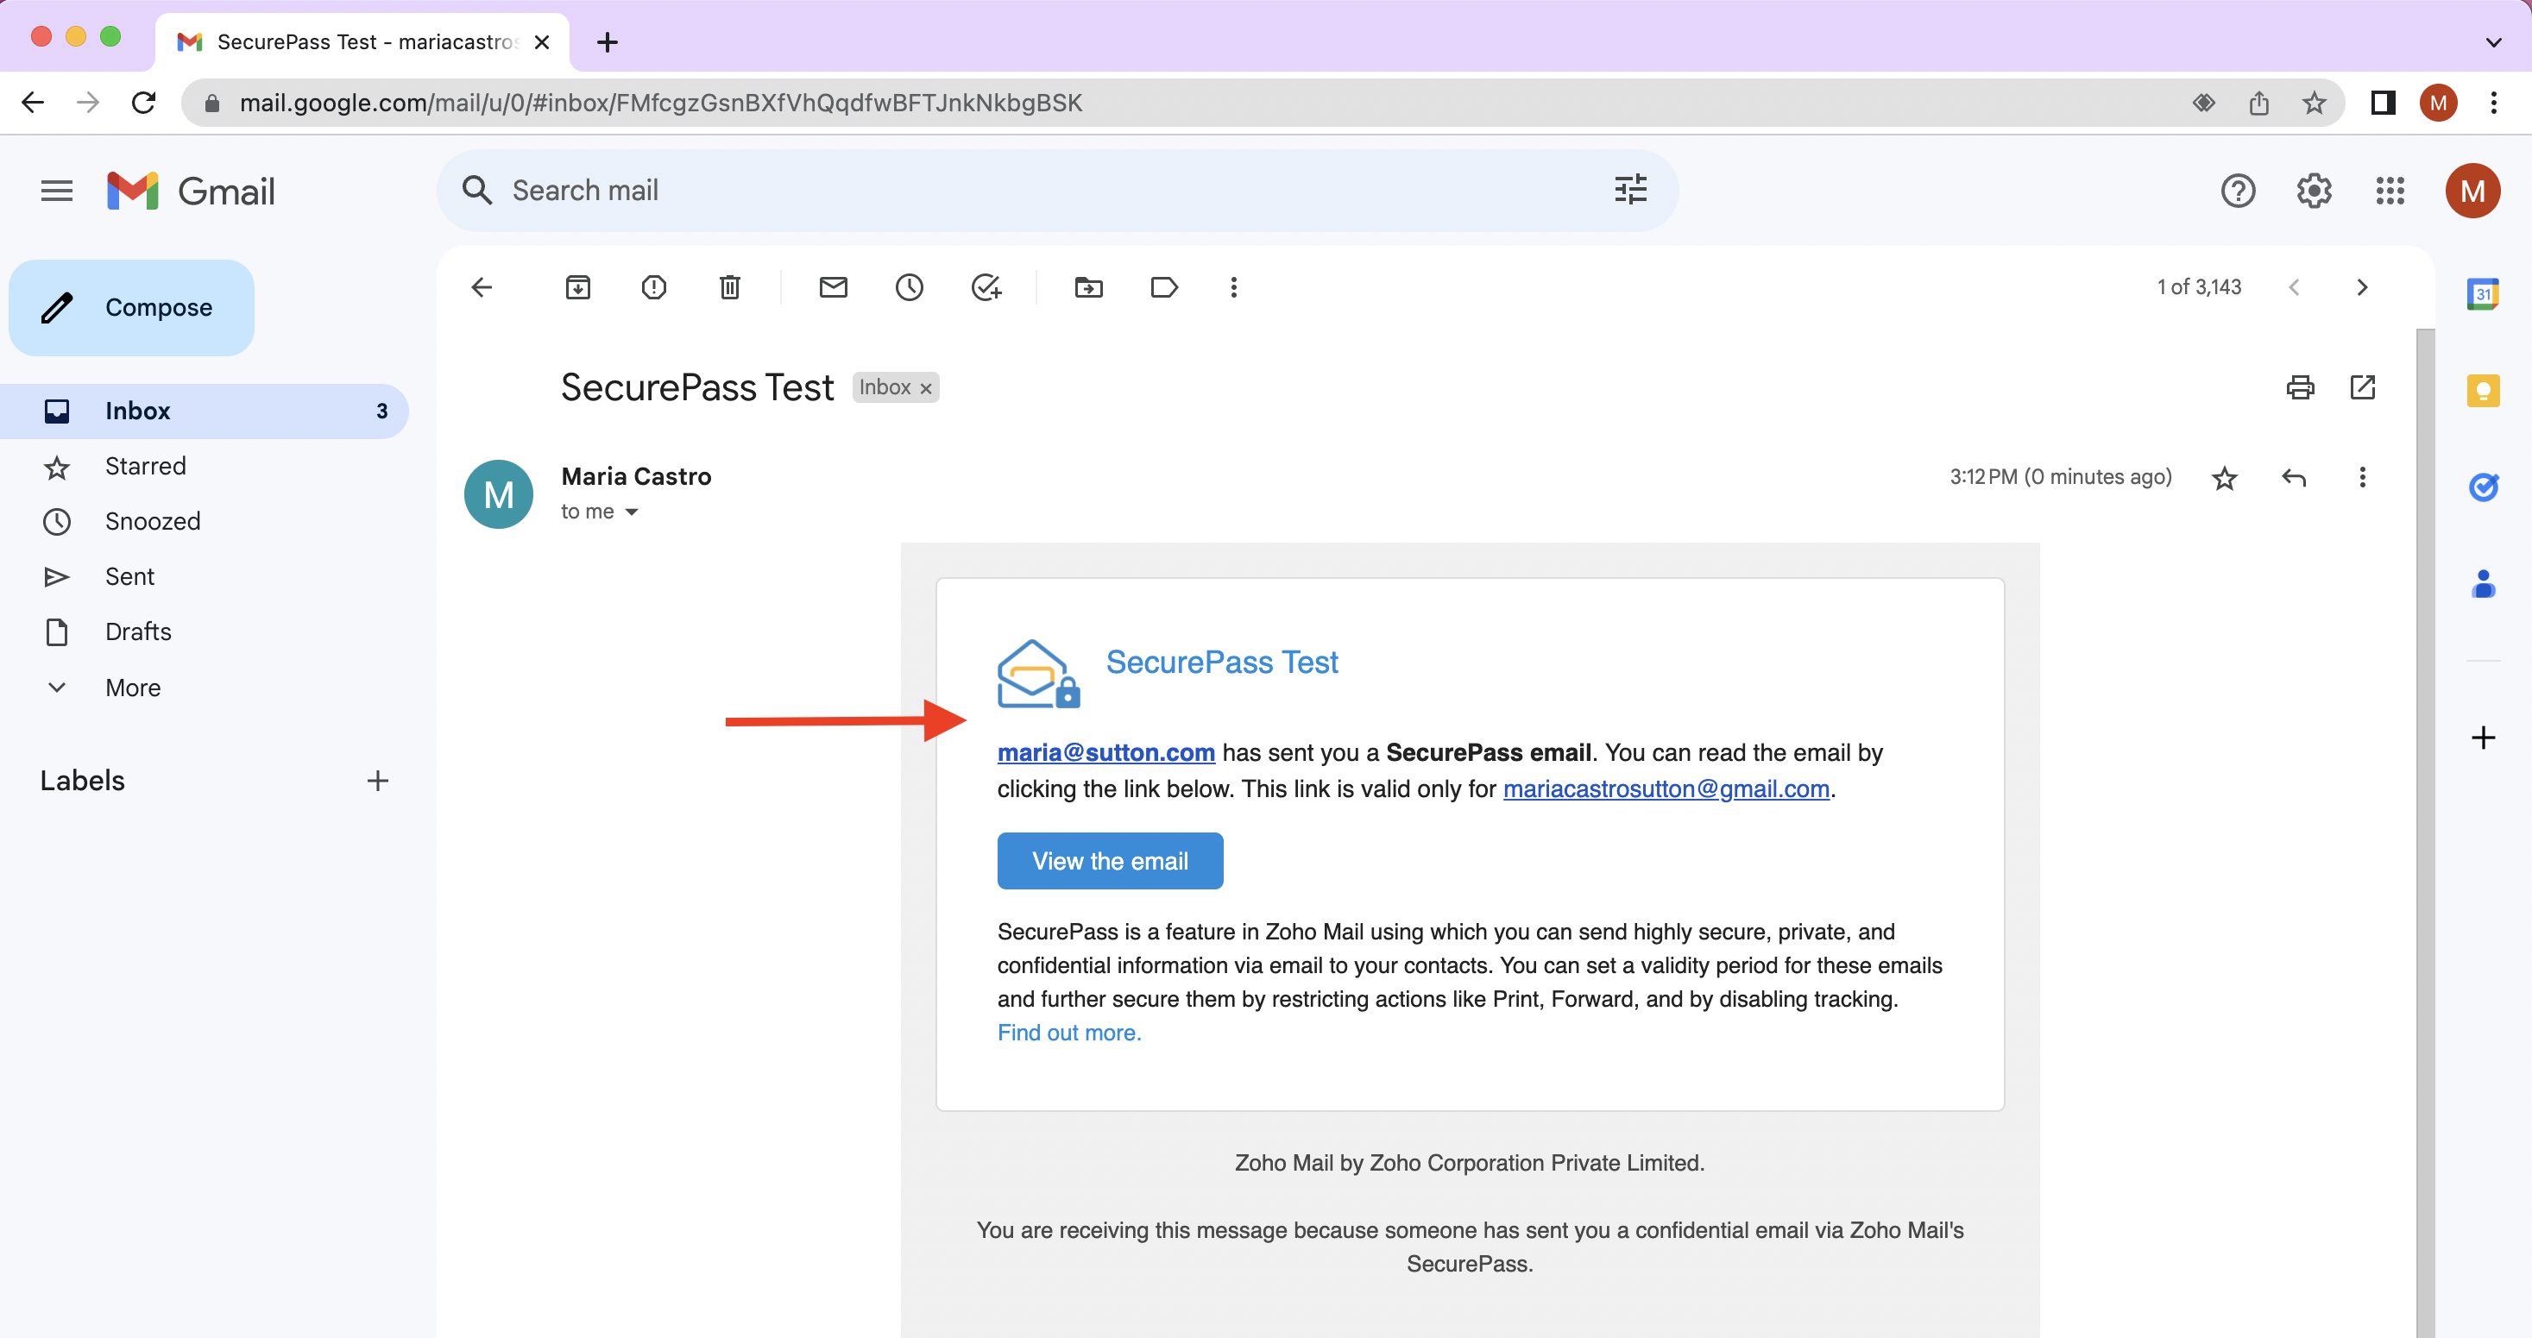Screen dimensions: 2532x1338
Task: Open the Find out more link
Action: [1068, 1033]
